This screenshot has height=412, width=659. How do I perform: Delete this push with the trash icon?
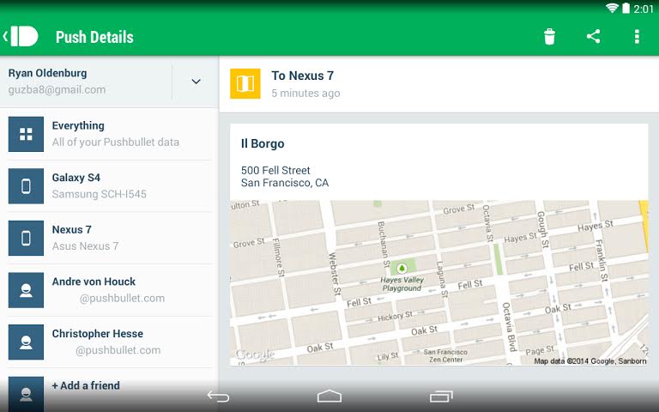549,37
